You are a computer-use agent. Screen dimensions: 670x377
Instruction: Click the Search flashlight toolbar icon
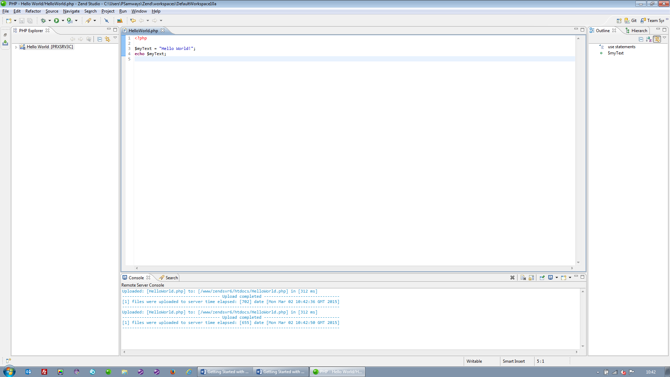click(89, 21)
